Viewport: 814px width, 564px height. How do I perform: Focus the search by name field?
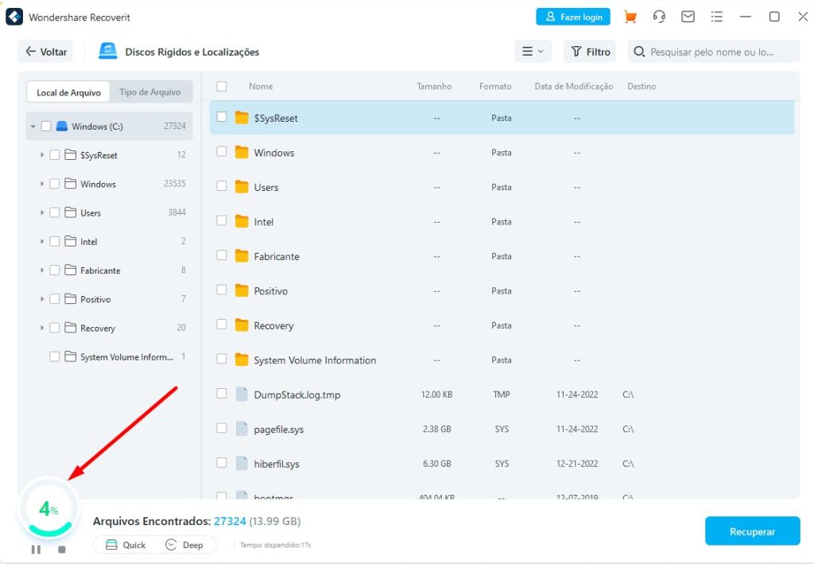coord(713,52)
